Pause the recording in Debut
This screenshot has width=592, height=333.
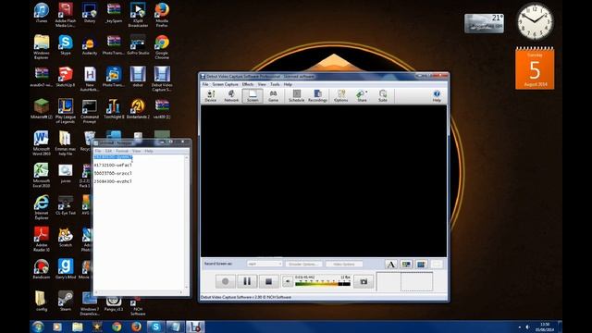[247, 281]
